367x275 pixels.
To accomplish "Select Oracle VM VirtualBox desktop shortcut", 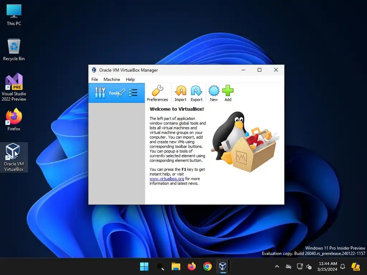I will 14,158.
